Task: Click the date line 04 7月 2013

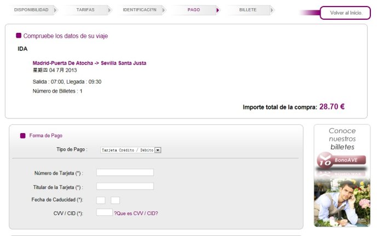Action: coord(55,70)
